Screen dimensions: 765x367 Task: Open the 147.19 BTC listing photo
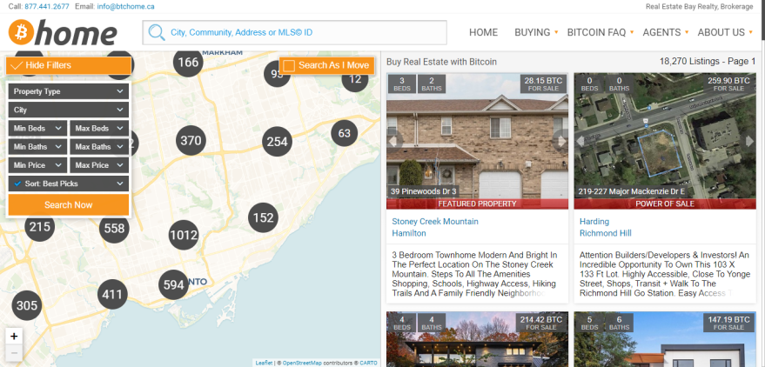665,340
